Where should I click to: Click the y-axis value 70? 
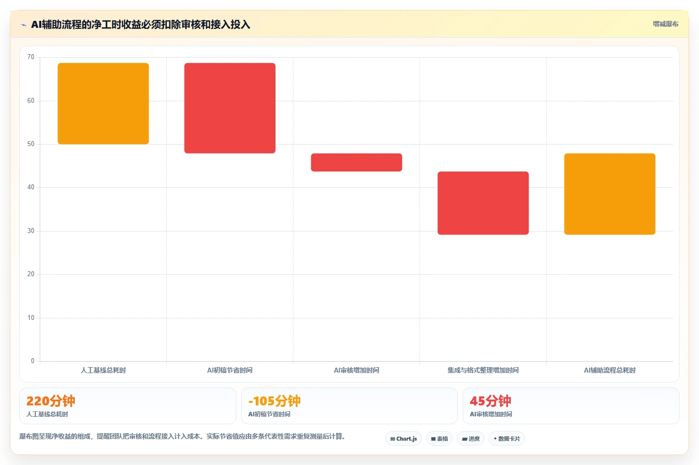(31, 57)
